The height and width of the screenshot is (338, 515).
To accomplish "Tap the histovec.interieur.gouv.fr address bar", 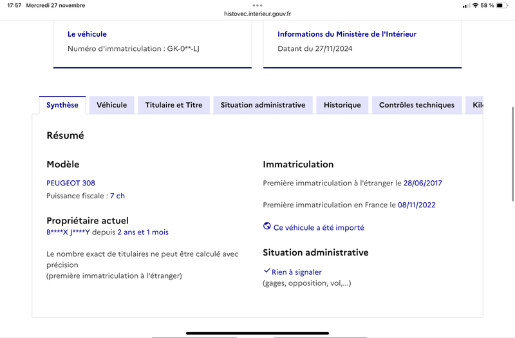I will pyautogui.click(x=257, y=14).
